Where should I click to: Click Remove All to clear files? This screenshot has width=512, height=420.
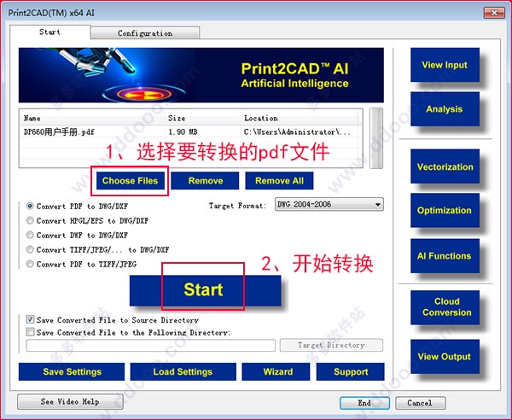point(279,181)
